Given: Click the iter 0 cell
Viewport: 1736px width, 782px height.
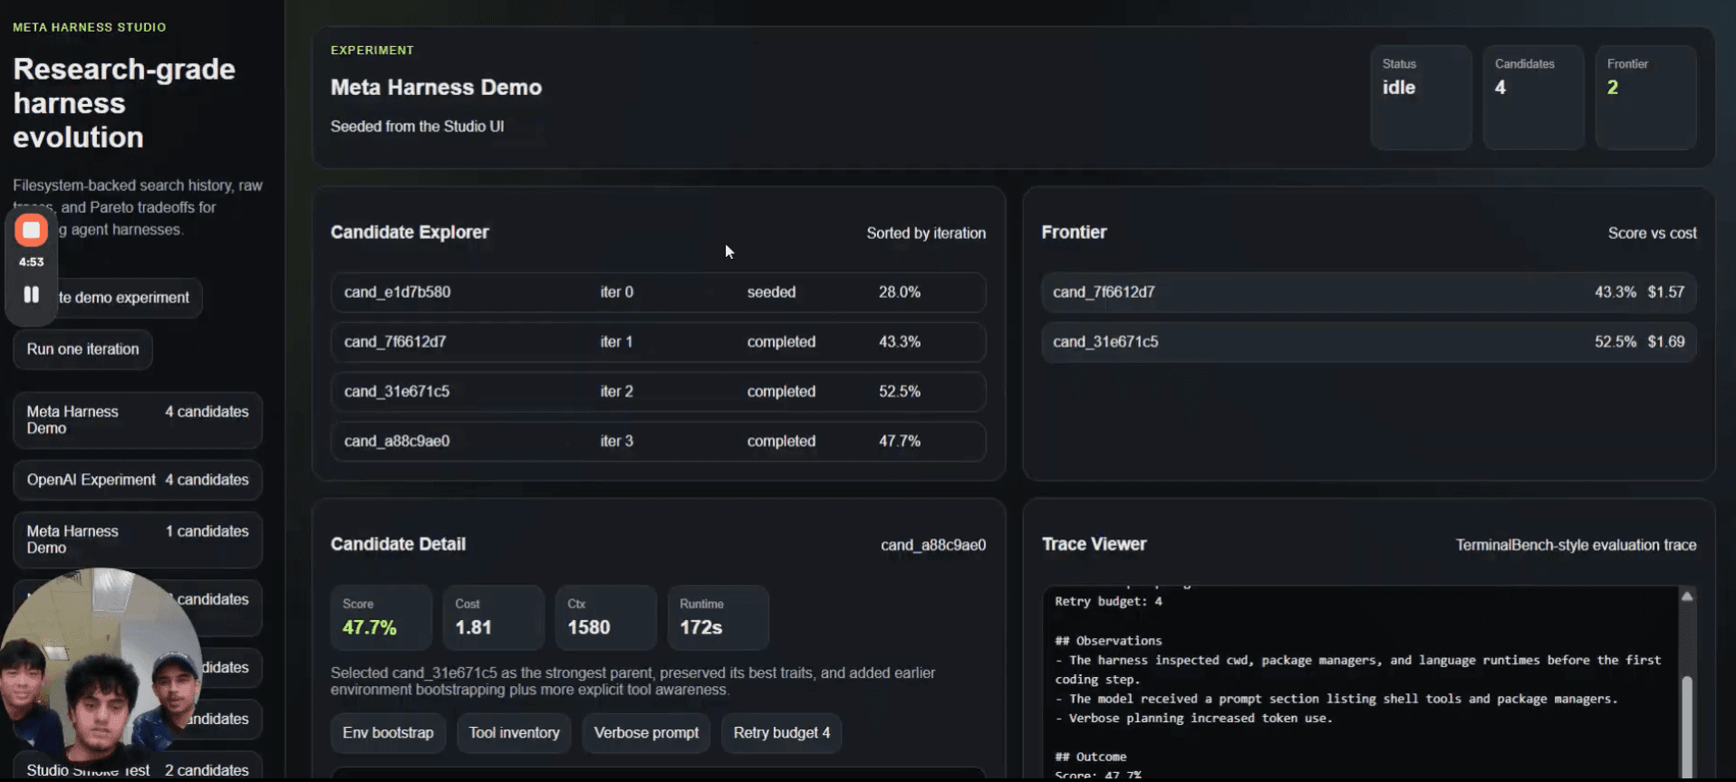Looking at the screenshot, I should point(616,292).
